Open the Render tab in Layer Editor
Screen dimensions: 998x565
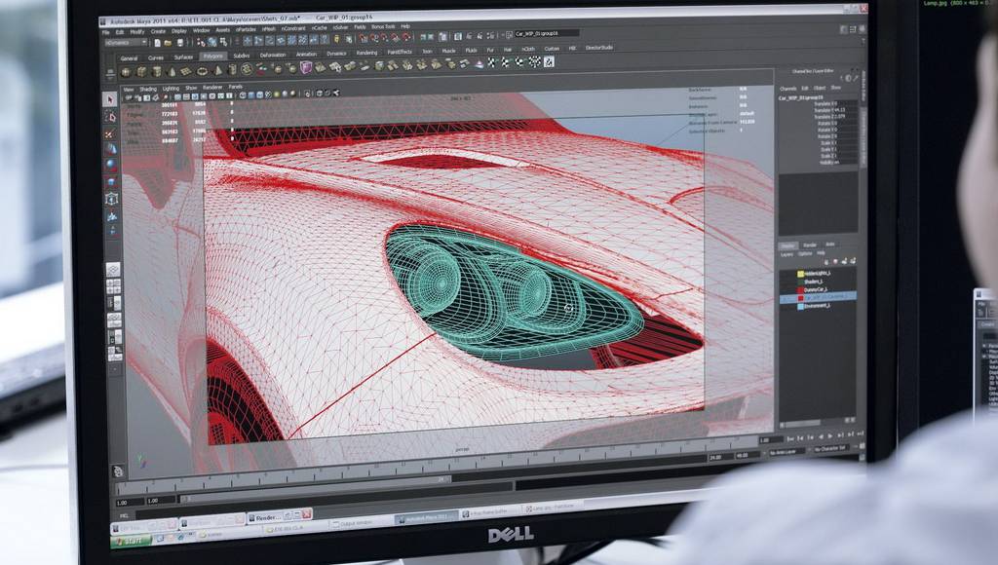[810, 245]
